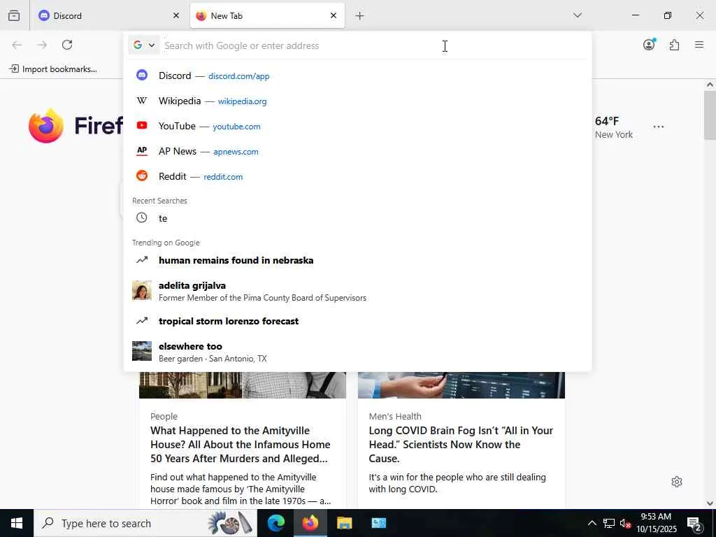The image size is (716, 537).
Task: Open the clock showing 9:53 AM
Action: [656, 523]
